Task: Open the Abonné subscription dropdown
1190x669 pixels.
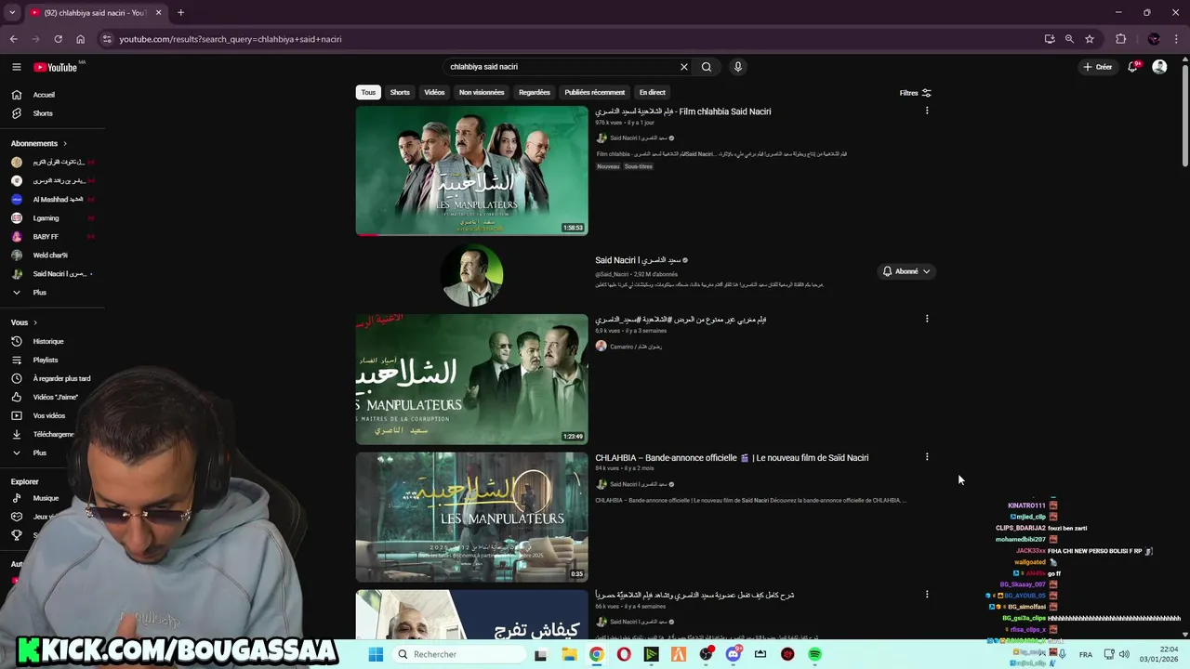Action: click(906, 271)
